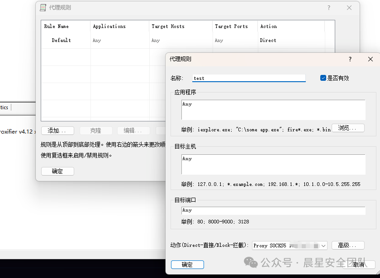Open 高级... advanced settings
The width and height of the screenshot is (380, 278).
(348, 246)
